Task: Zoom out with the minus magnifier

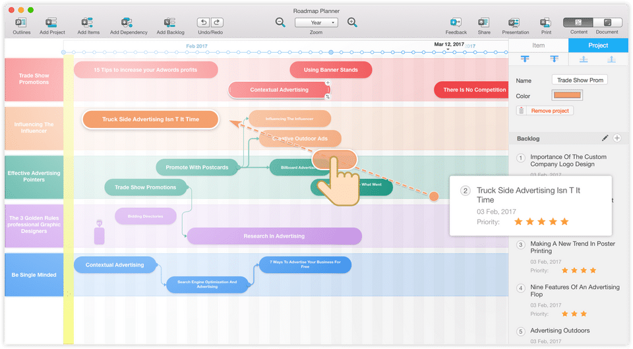Action: 280,22
